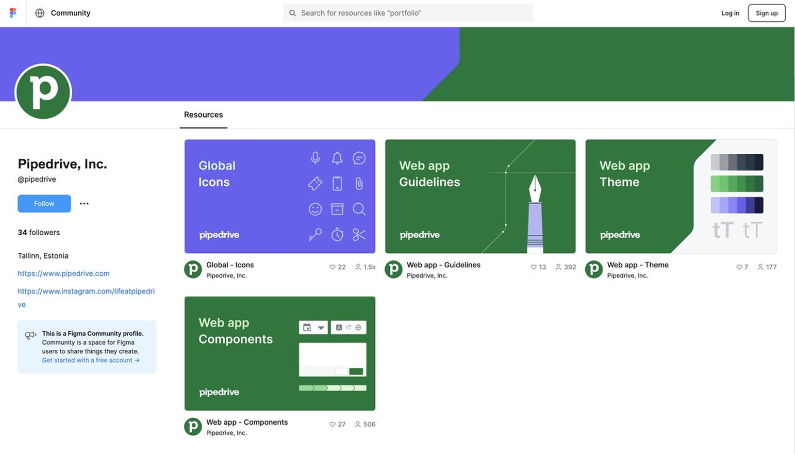Viewport: 795px width, 455px height.
Task: Click the Pipedrive profile avatar
Action: point(43,92)
